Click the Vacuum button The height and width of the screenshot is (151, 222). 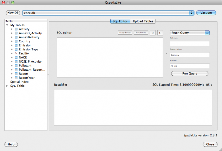pos(206,13)
